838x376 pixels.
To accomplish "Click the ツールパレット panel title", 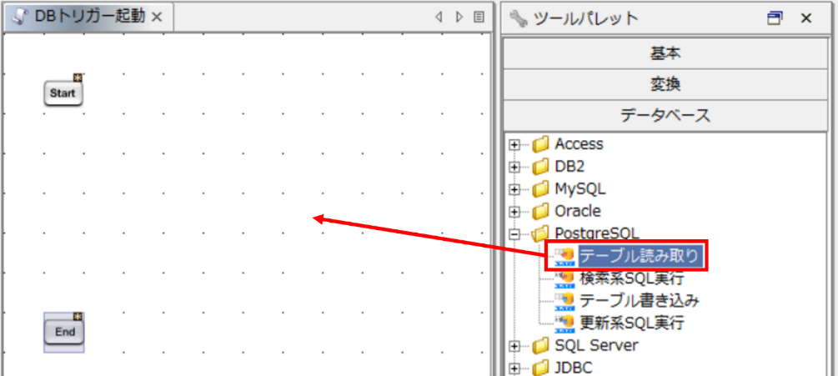I will point(585,18).
